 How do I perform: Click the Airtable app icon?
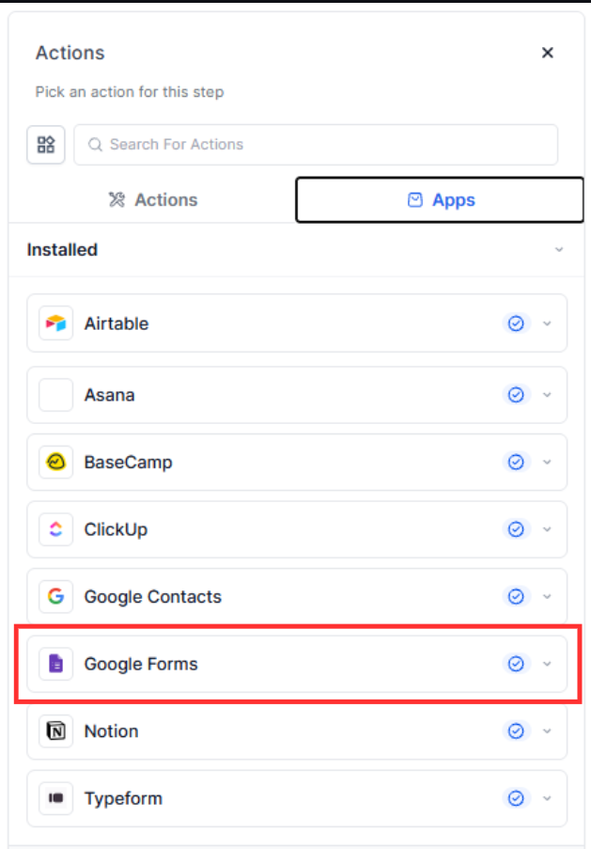pyautogui.click(x=56, y=323)
